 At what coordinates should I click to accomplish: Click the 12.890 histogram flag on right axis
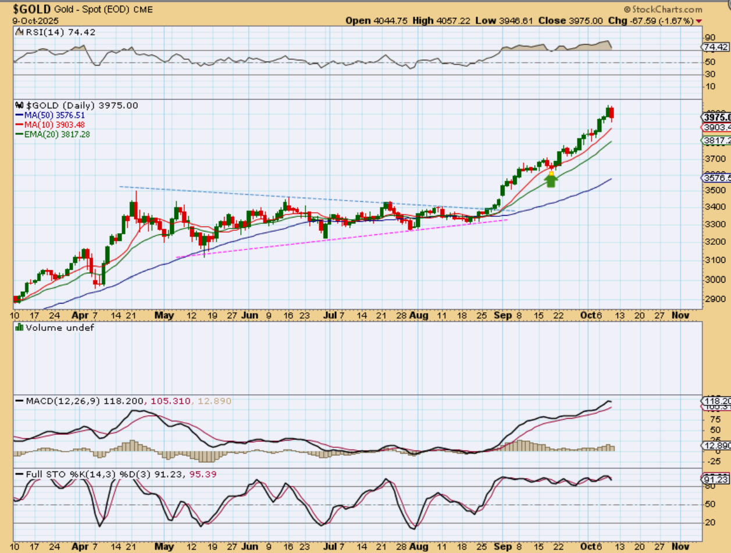tap(716, 445)
